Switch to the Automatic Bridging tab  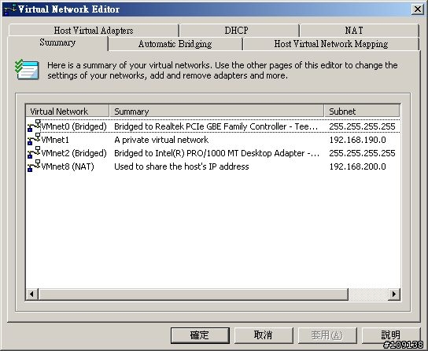175,44
